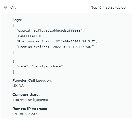This screenshot has width=132, height=118.
Task: Click the opening square bracket of logs
Action: tap(13, 25)
